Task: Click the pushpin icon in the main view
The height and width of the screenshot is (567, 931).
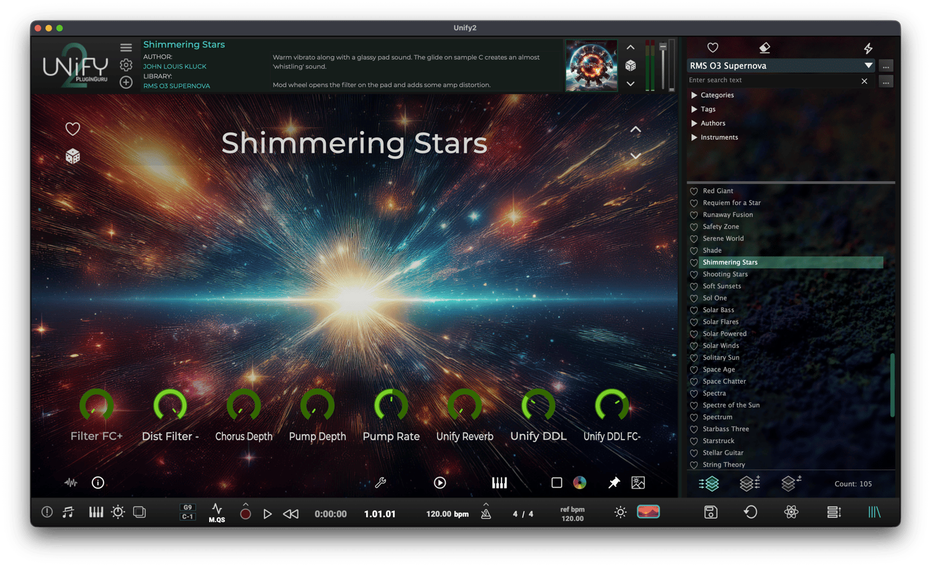Action: click(614, 483)
